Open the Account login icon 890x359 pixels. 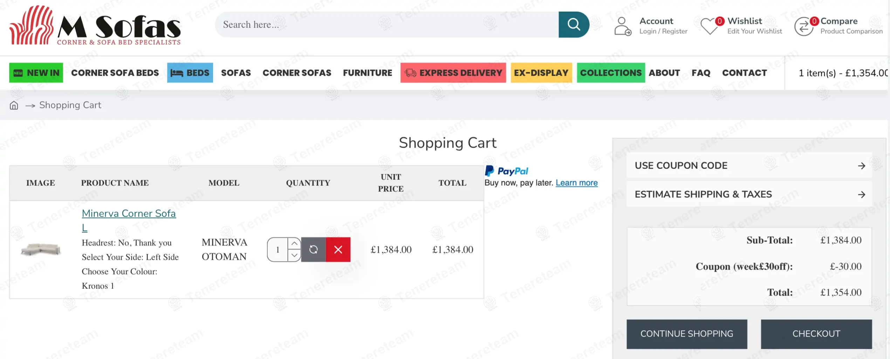point(622,26)
